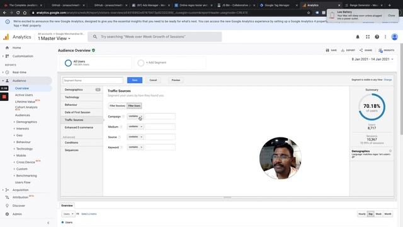The height and width of the screenshot is (227, 403).
Task: Click the Preview button
Action: pos(176,80)
